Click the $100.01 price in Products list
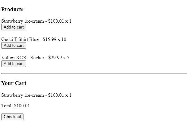The height and width of the screenshot is (129, 187). click(x=56, y=21)
